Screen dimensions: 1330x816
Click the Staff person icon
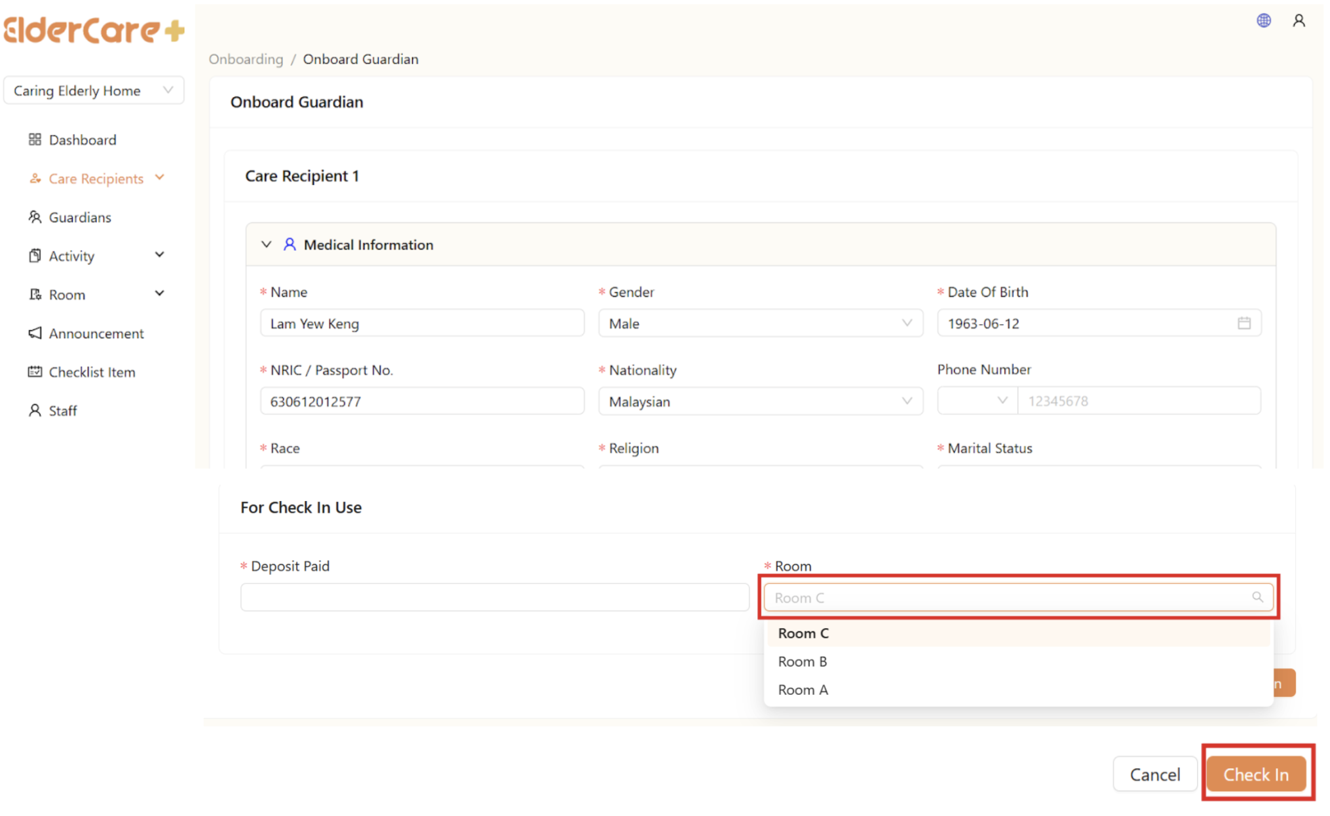coord(35,410)
